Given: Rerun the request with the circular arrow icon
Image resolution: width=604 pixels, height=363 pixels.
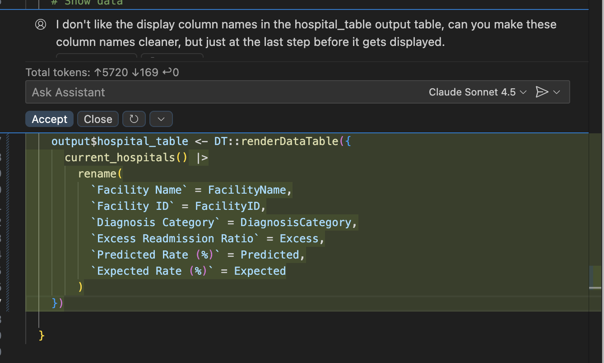Looking at the screenshot, I should (134, 119).
